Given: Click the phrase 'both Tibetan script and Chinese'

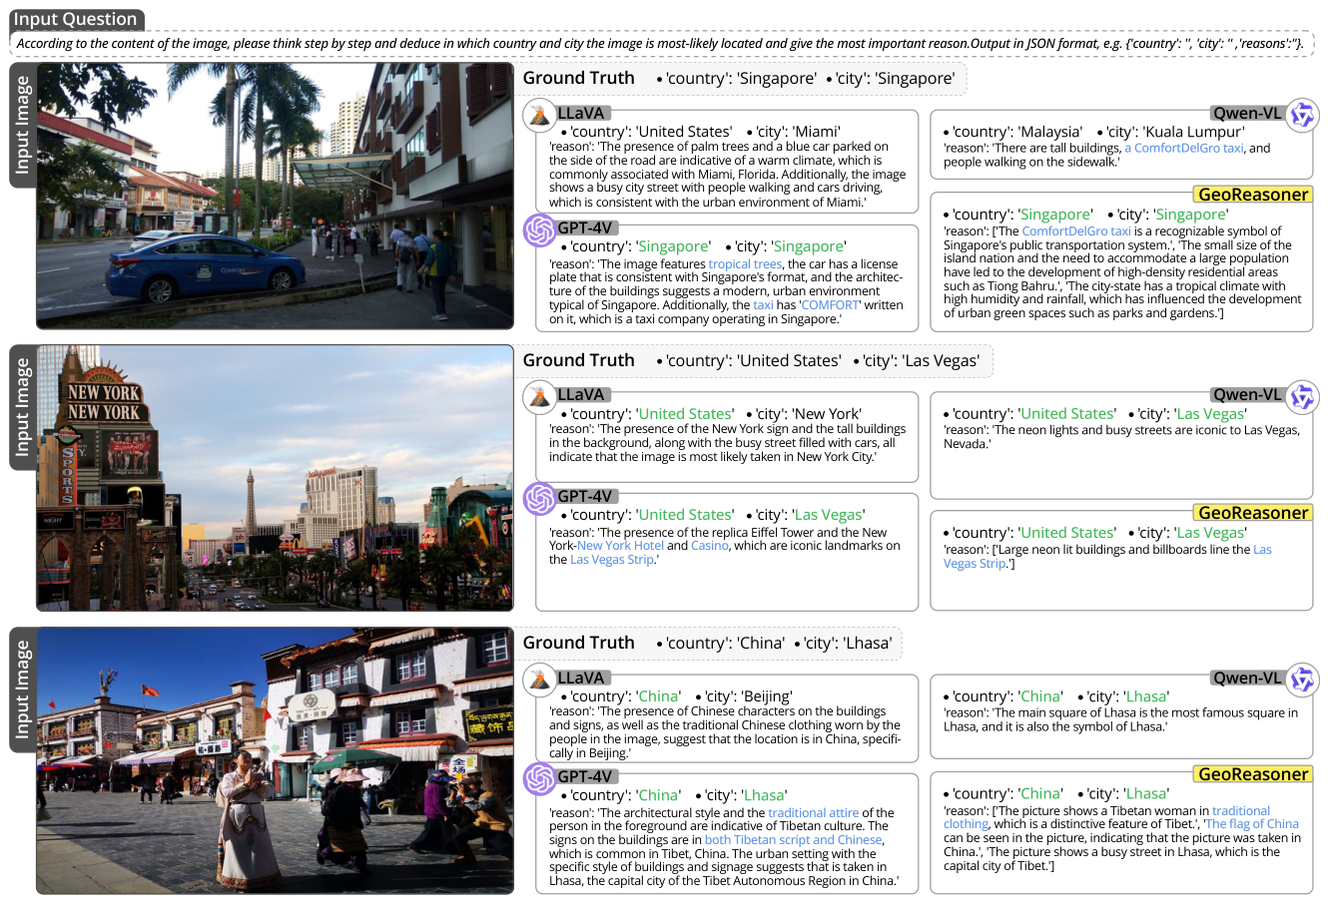Looking at the screenshot, I should pos(794,840).
